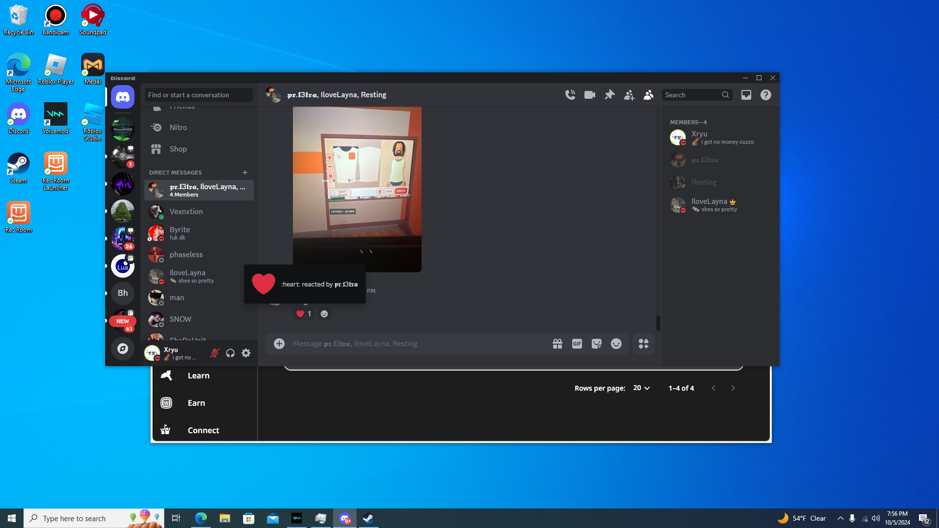Image resolution: width=939 pixels, height=528 pixels.
Task: Unmute the microphone
Action: 214,353
